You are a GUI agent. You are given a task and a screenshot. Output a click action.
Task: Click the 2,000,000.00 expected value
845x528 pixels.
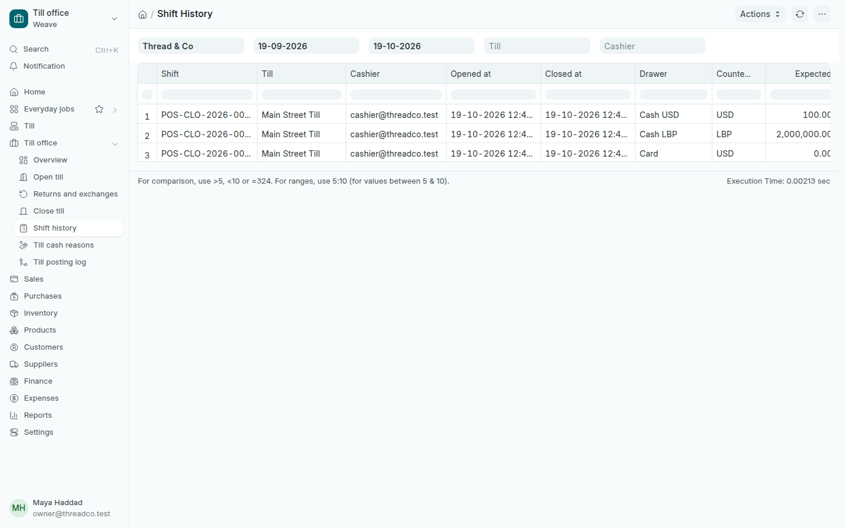[x=803, y=134]
